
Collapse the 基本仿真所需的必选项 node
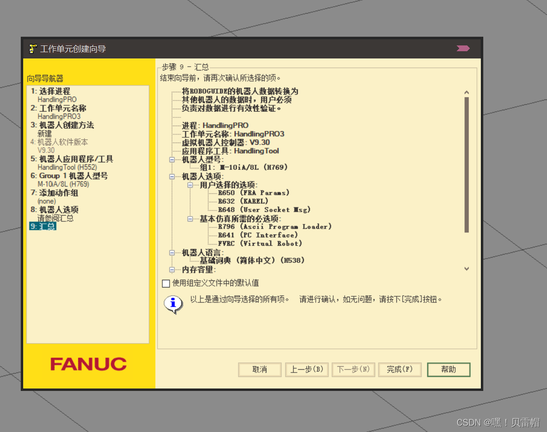[190, 219]
